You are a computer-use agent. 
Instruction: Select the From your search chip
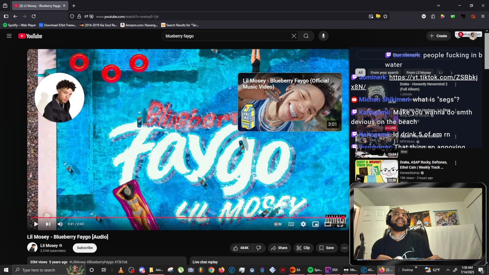[384, 73]
